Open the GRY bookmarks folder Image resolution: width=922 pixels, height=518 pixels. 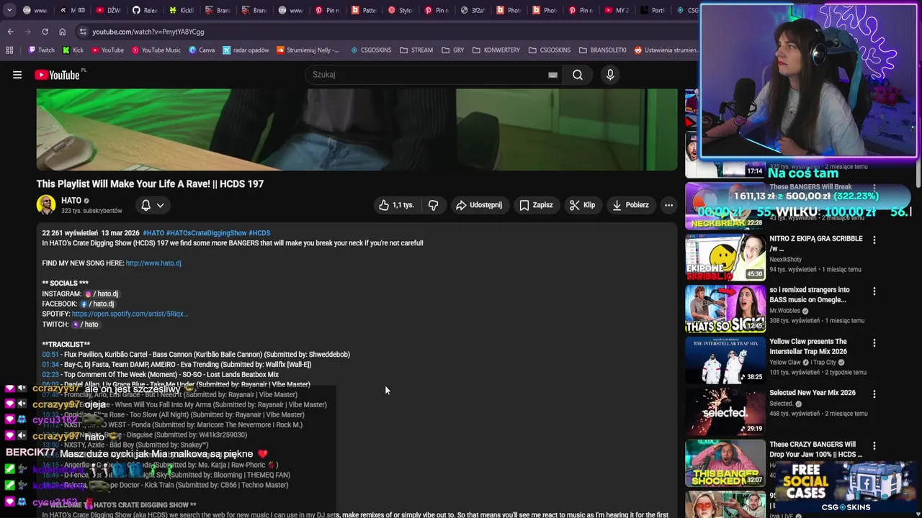[453, 50]
